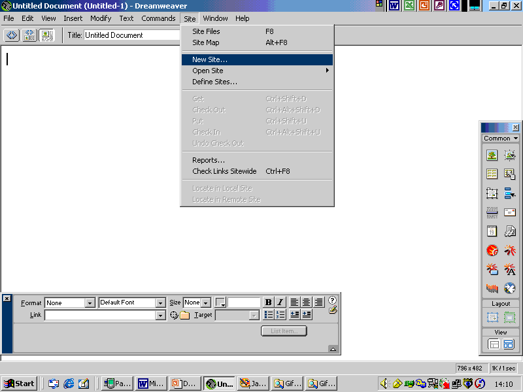This screenshot has height=392, width=523.
Task: Insert Tabular Data object
Action: pos(510,174)
